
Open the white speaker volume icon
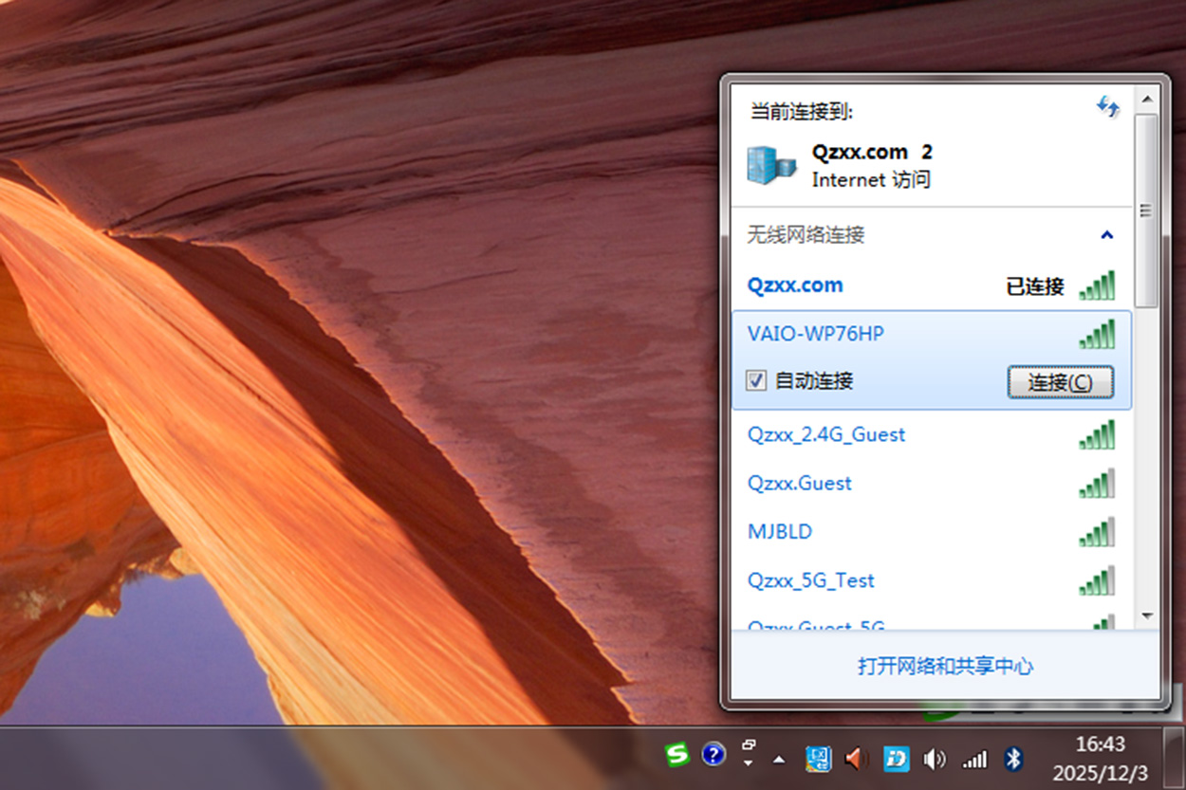coord(935,758)
